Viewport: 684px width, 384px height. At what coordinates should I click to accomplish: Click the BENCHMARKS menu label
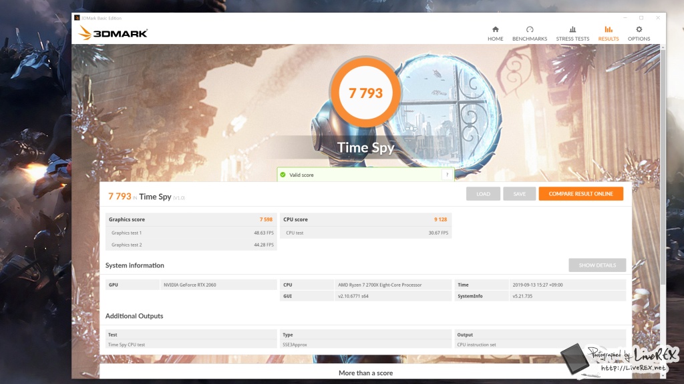[x=530, y=39]
